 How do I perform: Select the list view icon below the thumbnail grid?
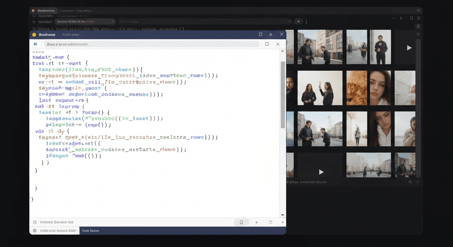[409, 182]
